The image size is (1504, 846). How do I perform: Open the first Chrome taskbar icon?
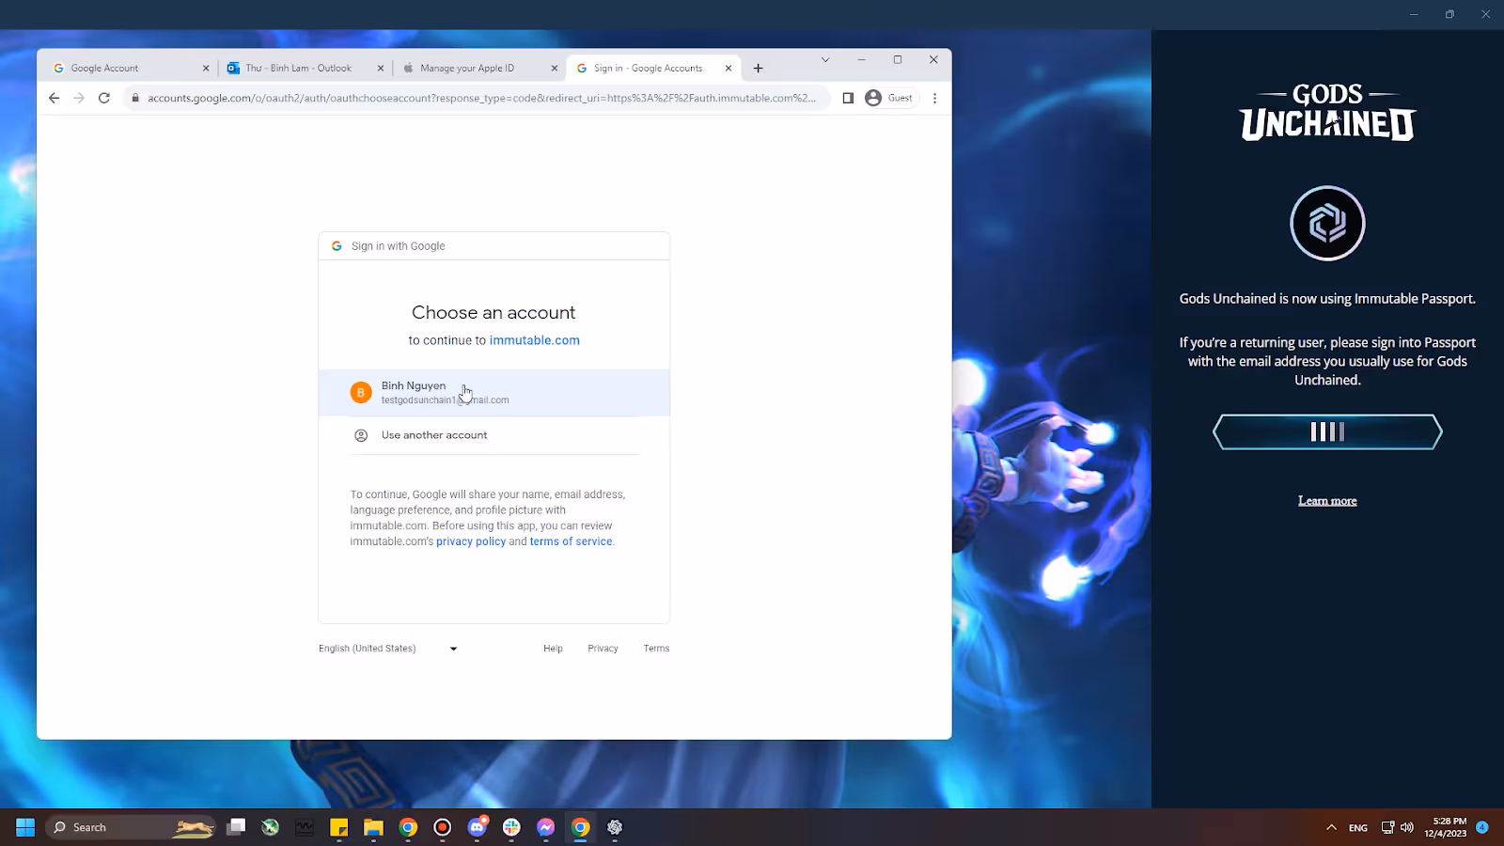pyautogui.click(x=408, y=827)
